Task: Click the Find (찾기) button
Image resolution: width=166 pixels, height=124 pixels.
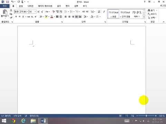Action: coord(152,10)
